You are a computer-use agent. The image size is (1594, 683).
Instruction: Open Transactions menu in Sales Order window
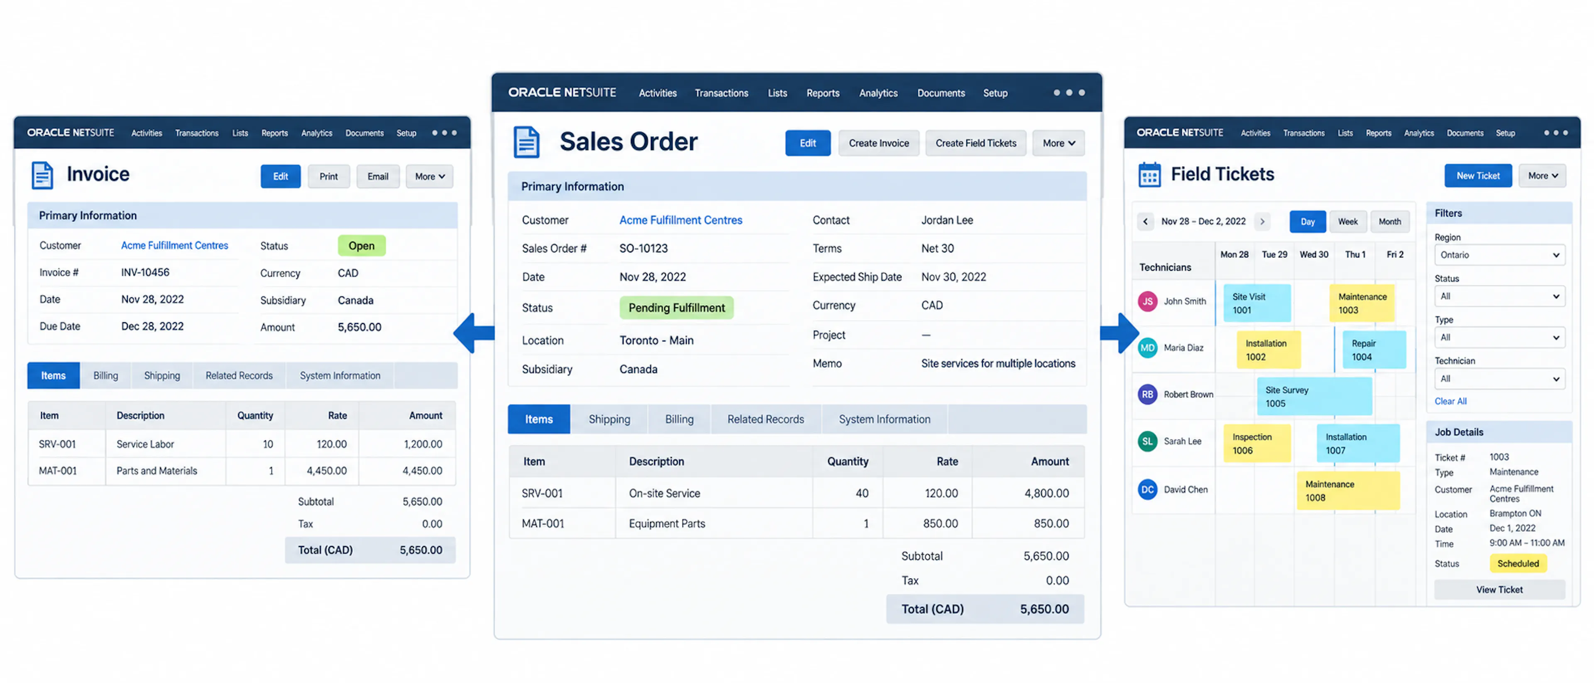click(x=721, y=93)
